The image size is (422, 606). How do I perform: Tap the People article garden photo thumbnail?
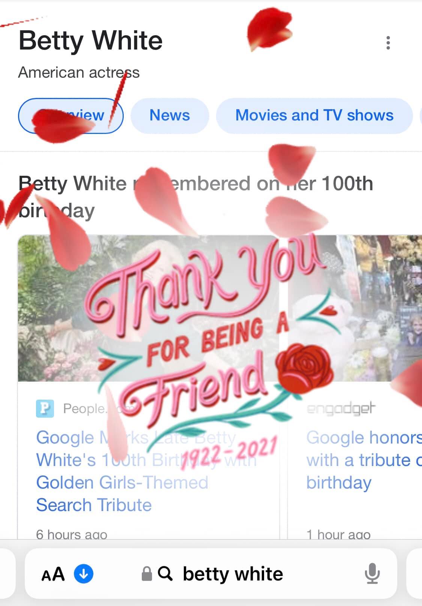148,308
